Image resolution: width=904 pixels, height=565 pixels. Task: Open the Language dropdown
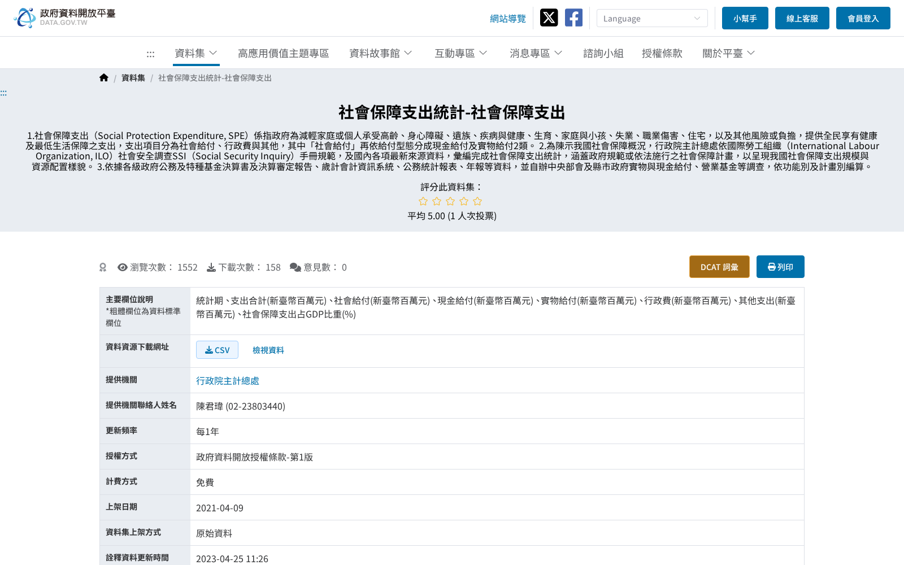point(652,18)
